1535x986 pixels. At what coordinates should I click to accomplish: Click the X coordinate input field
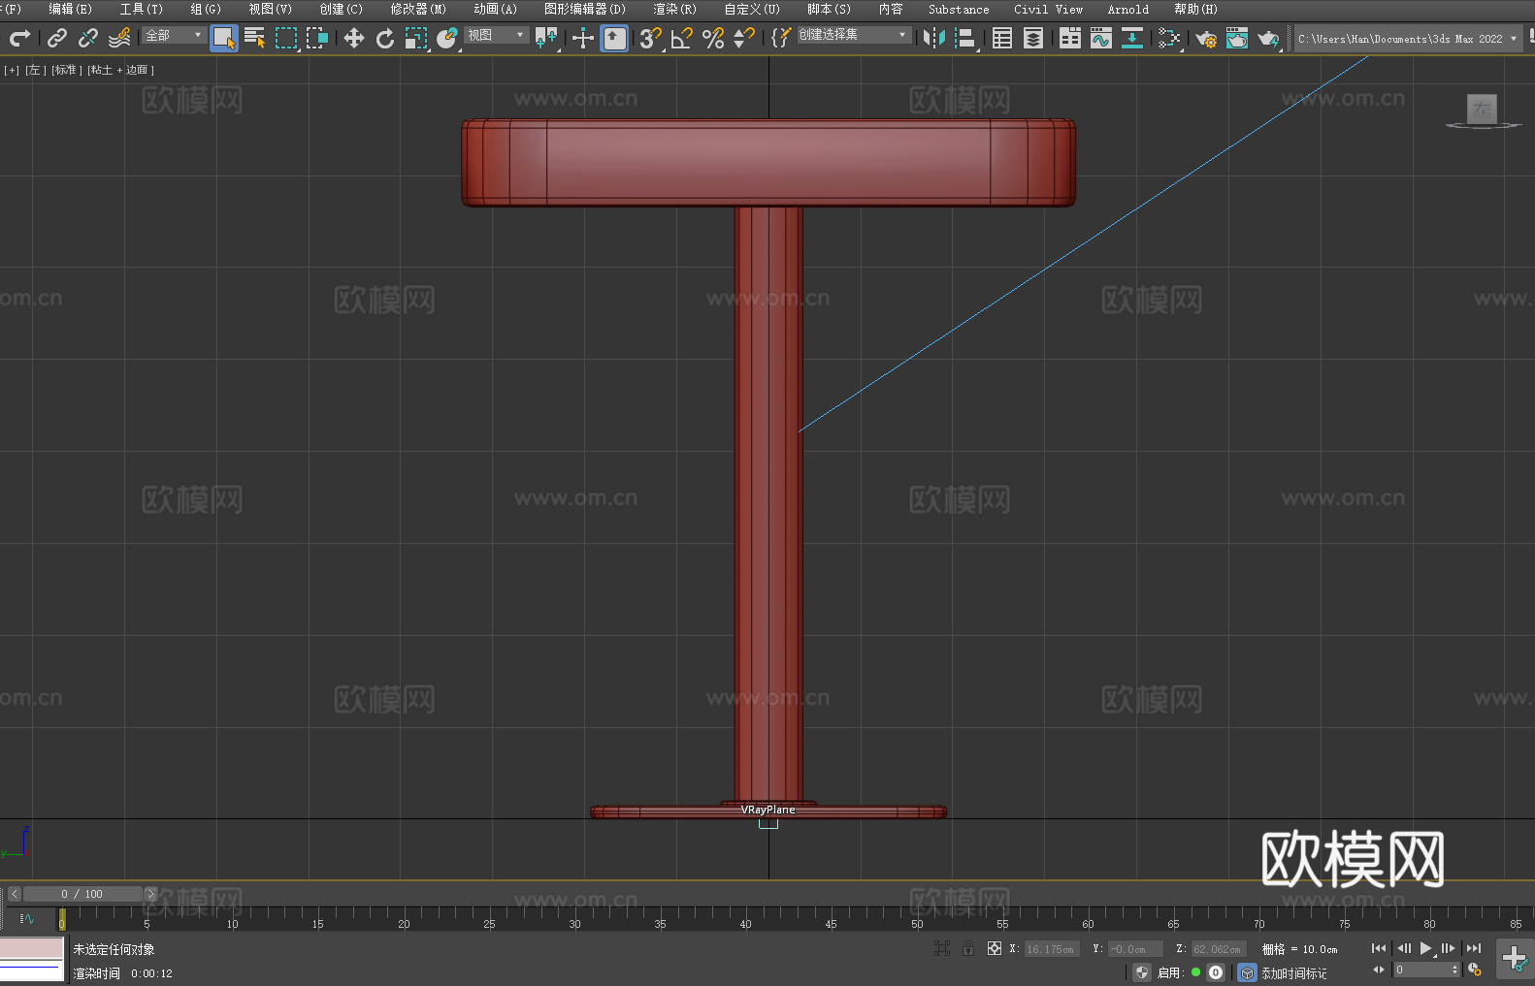(1051, 949)
